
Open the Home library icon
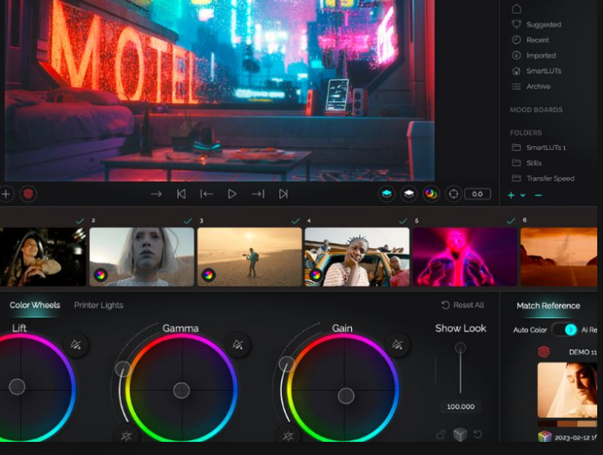[x=517, y=8]
